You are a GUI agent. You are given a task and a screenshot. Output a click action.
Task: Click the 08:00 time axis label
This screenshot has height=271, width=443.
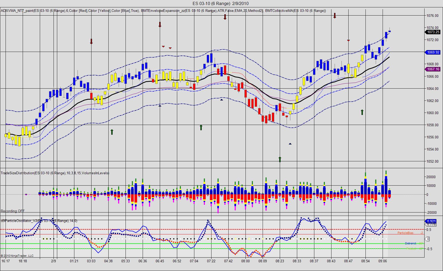[x=245, y=261]
